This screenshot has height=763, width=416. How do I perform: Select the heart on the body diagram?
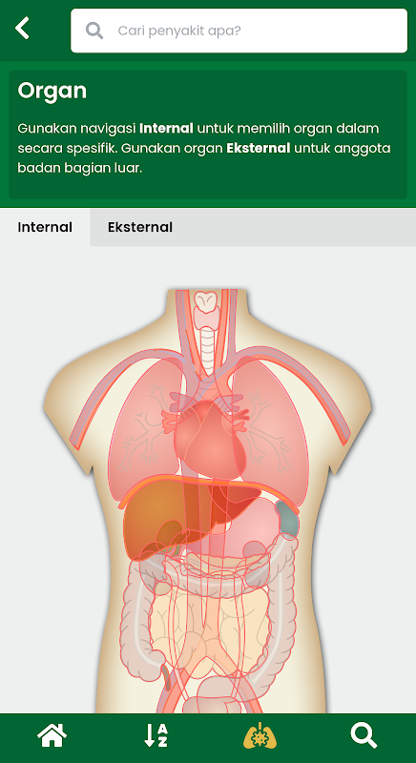[x=207, y=438]
